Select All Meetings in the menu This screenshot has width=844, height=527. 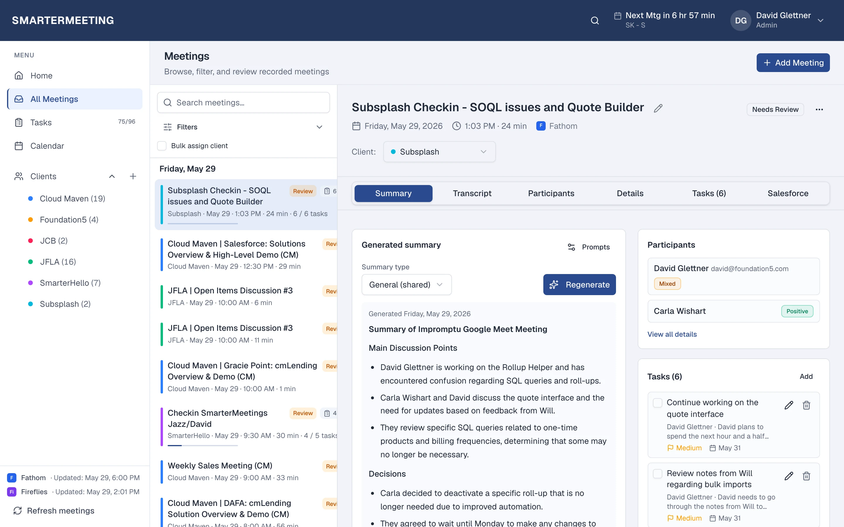[x=75, y=99]
